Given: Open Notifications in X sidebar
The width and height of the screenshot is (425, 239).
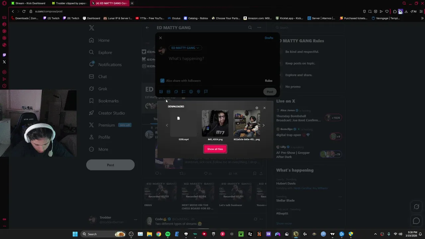Looking at the screenshot, I should click(x=105, y=64).
